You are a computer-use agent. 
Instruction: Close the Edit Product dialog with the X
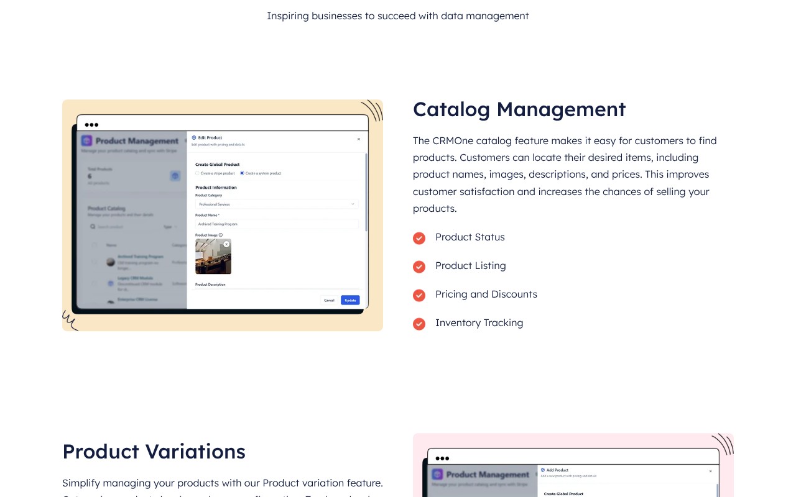pyautogui.click(x=359, y=139)
